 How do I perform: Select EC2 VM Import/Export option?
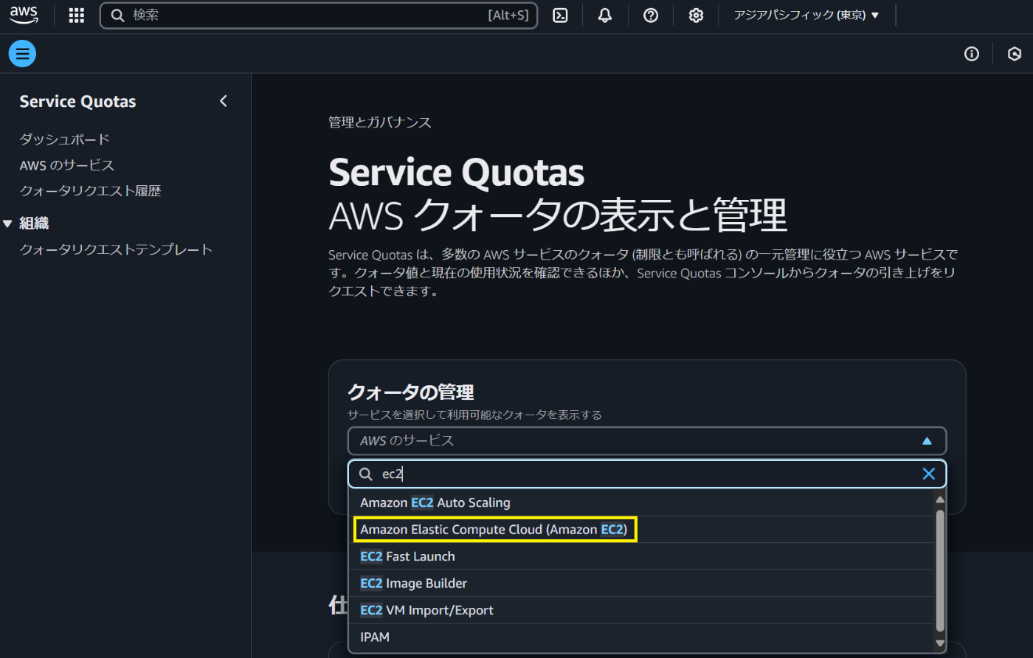641,610
